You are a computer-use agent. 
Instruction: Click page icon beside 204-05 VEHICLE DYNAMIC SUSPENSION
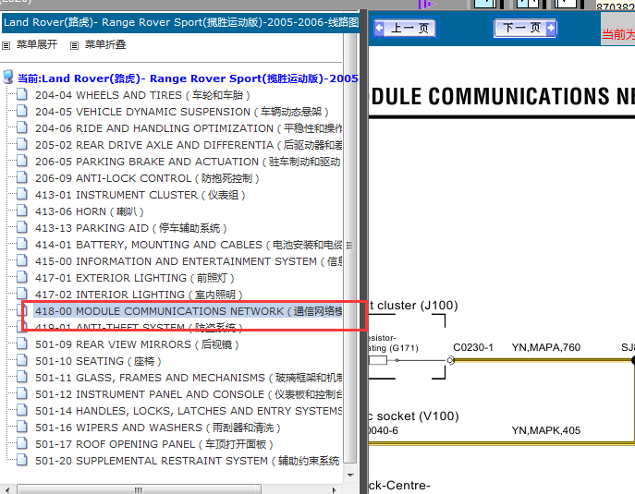point(22,111)
